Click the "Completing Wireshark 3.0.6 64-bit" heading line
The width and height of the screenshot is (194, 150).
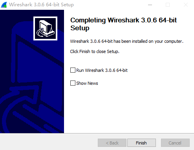(x=124, y=20)
